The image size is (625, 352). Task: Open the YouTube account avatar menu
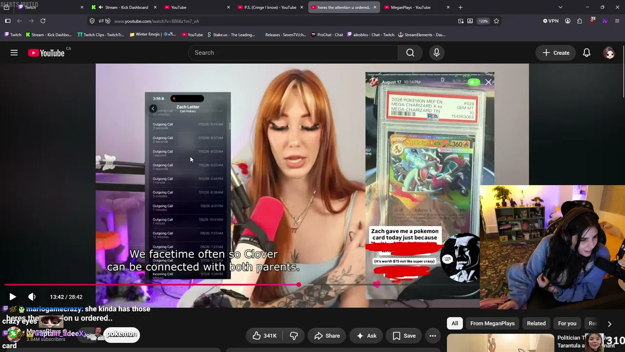(609, 53)
